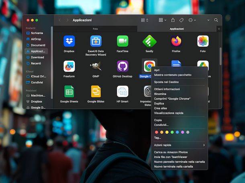
Task: Open Condivisi in the sidebar
Action: pos(36,82)
